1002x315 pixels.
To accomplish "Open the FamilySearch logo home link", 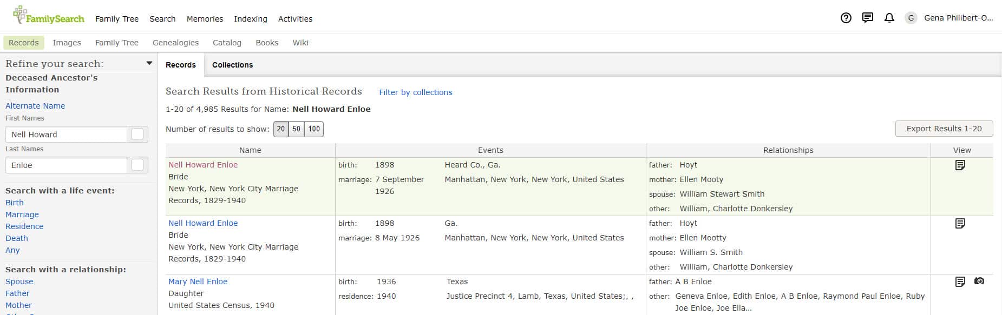I will click(49, 16).
